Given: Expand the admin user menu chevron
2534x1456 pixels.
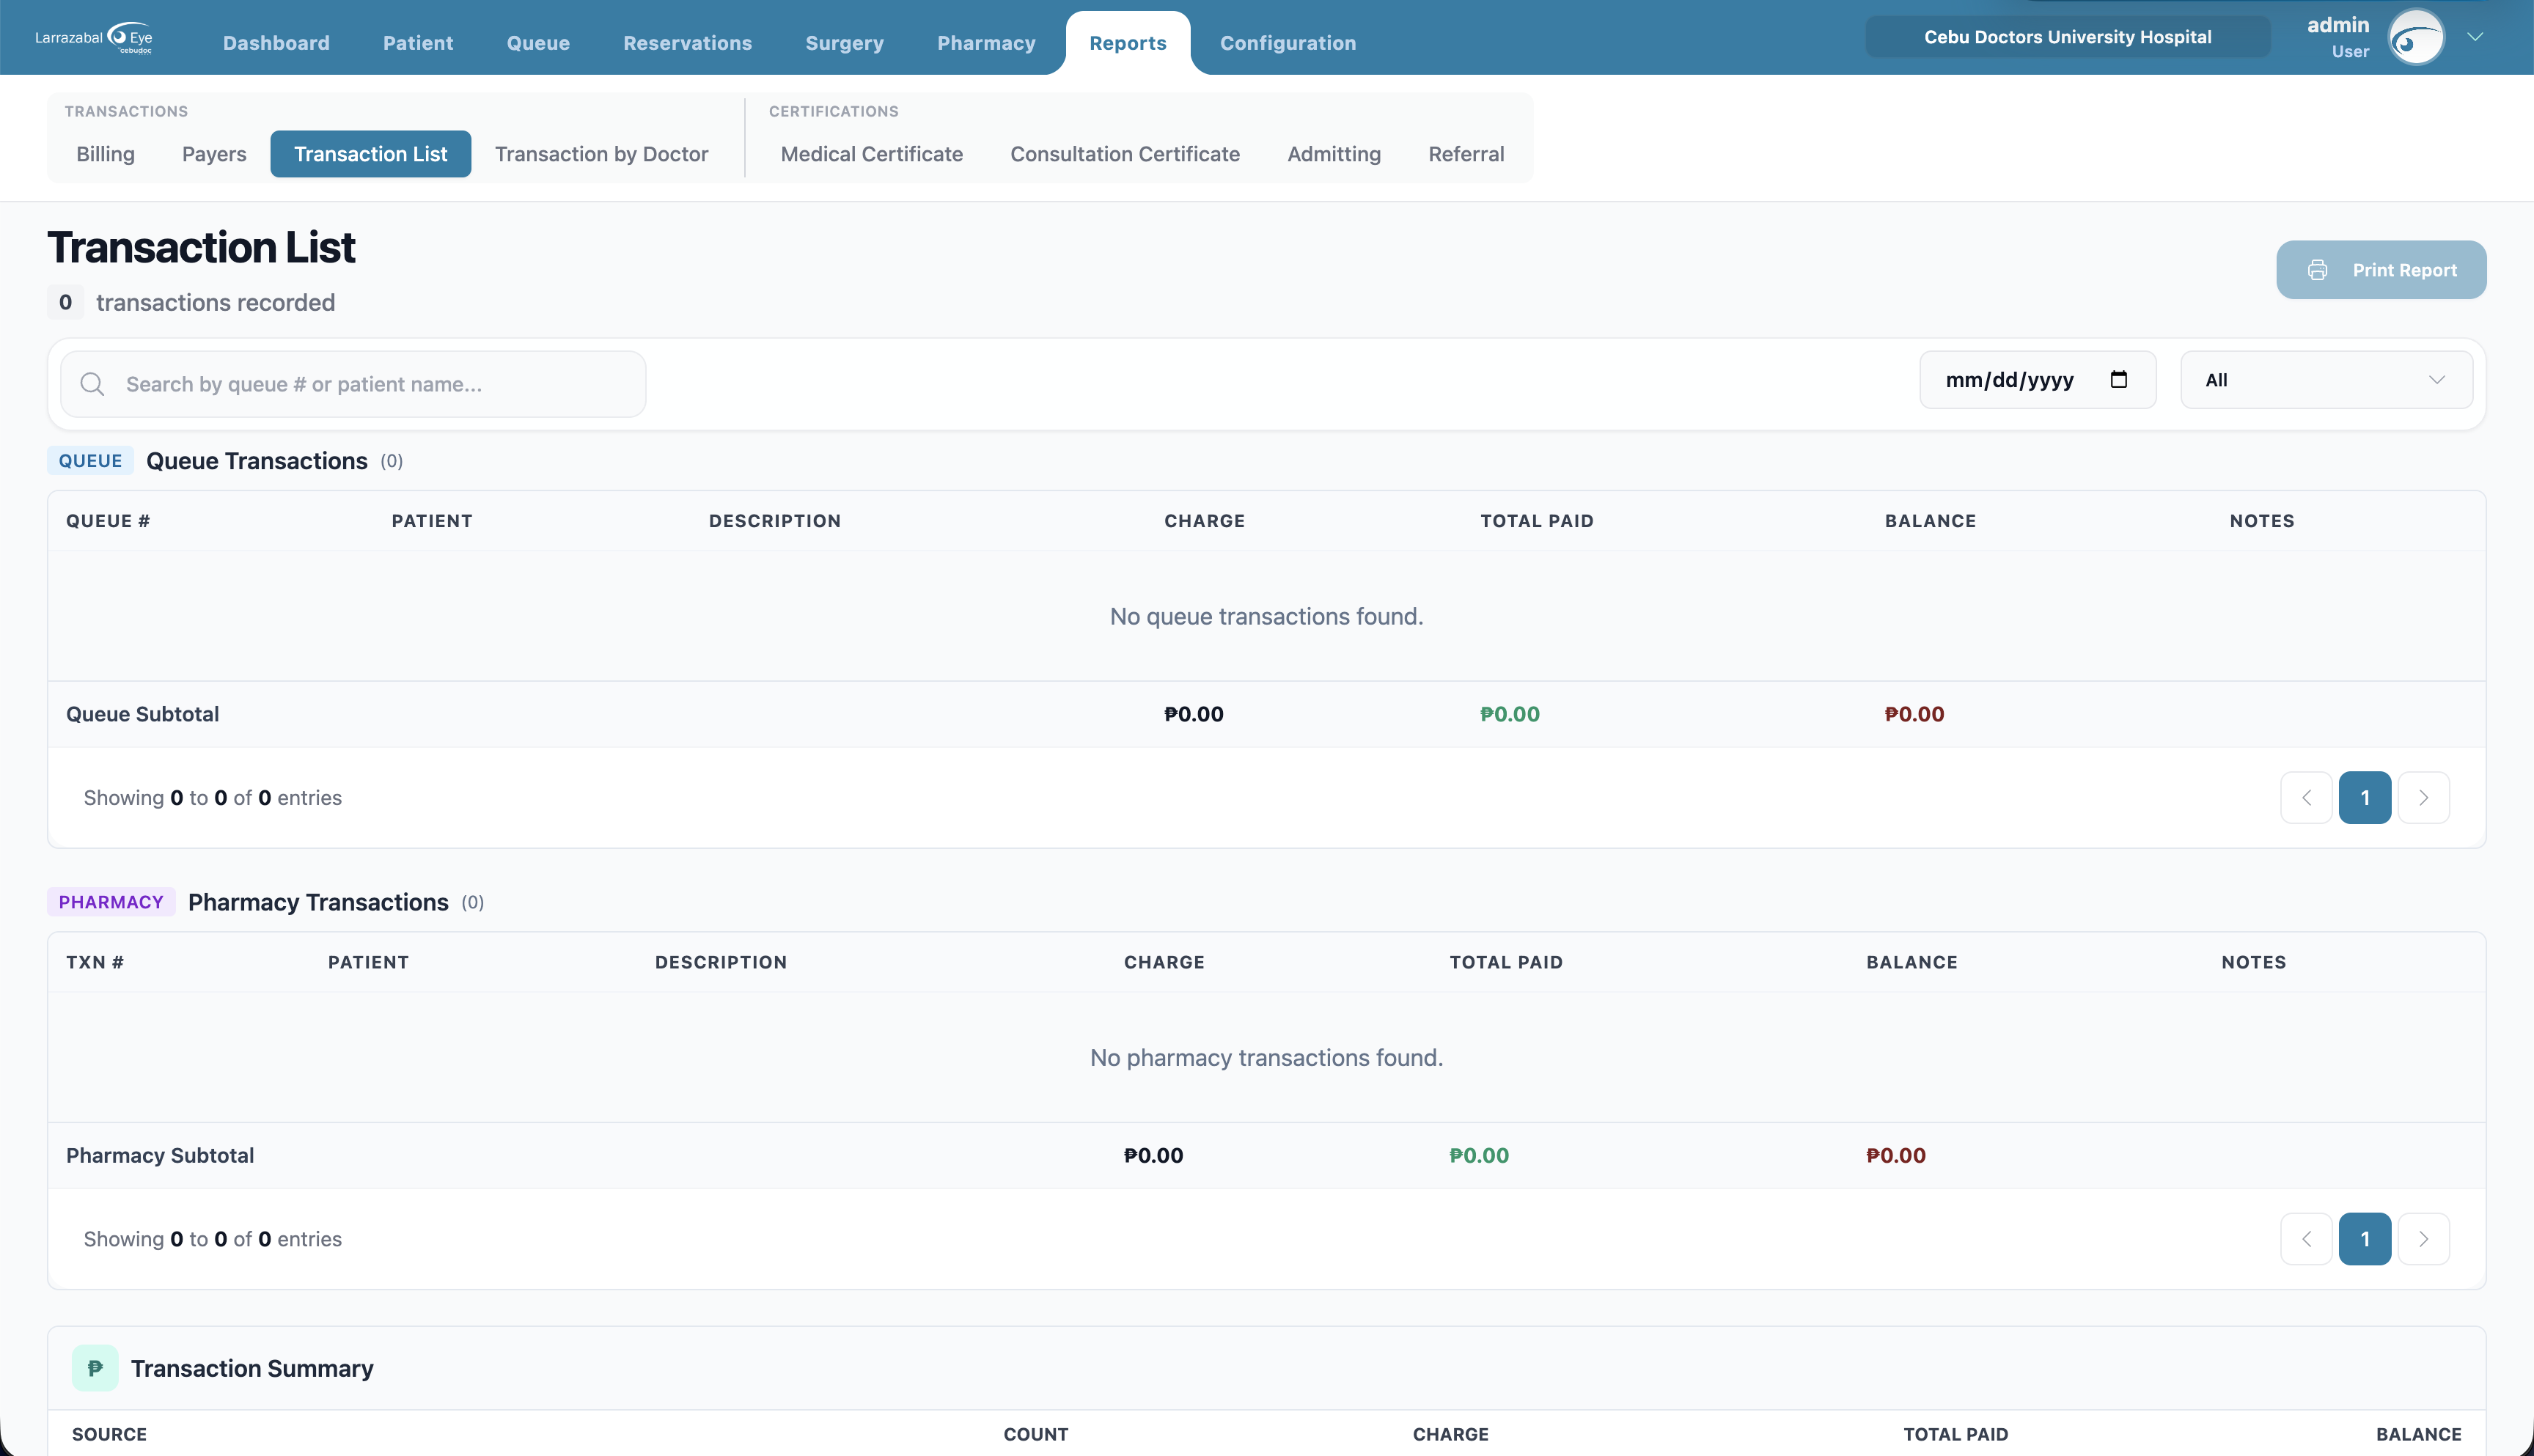Looking at the screenshot, I should 2475,38.
